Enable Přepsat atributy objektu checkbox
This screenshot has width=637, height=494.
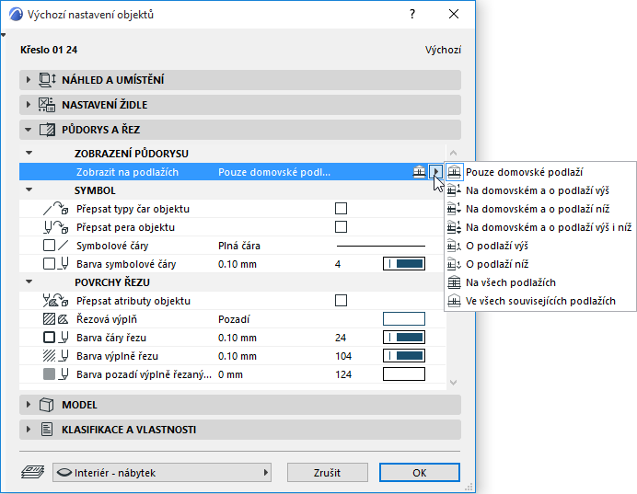pyautogui.click(x=341, y=301)
